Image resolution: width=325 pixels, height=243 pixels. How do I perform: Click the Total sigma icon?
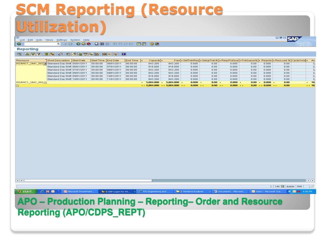tap(47, 54)
